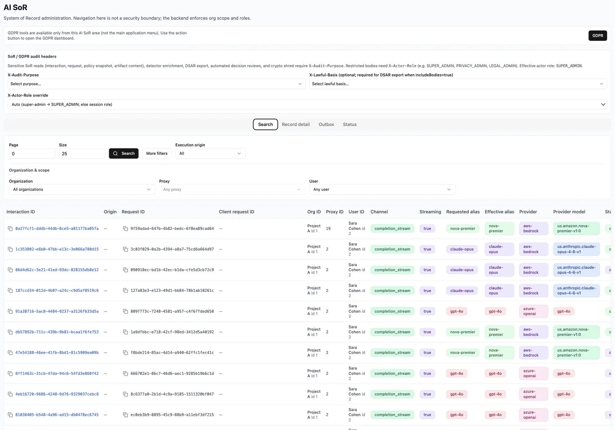Click the Page number input field
The image size is (615, 430).
(32, 154)
